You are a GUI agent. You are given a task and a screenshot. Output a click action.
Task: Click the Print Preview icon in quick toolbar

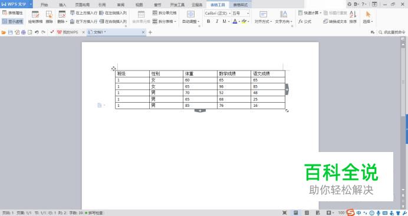click(x=30, y=32)
